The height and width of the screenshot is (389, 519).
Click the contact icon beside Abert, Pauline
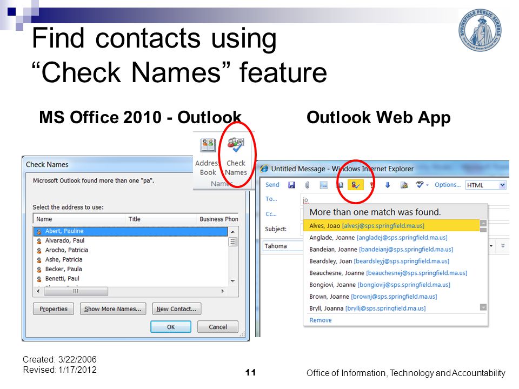point(39,232)
